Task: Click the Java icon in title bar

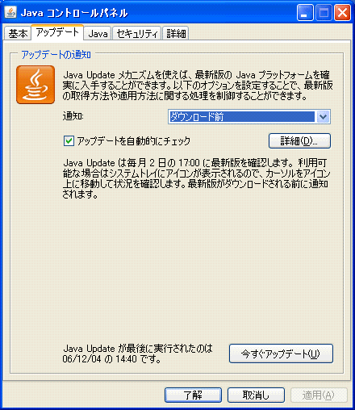Action: tap(10, 12)
